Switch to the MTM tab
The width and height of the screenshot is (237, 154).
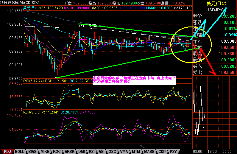point(136,151)
